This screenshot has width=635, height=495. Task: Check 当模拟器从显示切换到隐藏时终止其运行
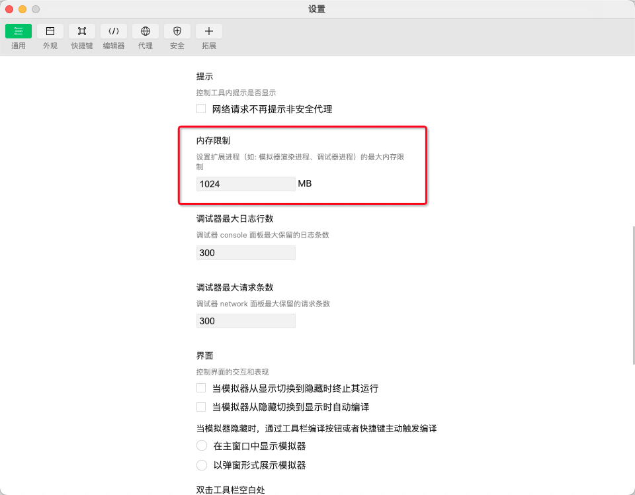click(x=201, y=388)
